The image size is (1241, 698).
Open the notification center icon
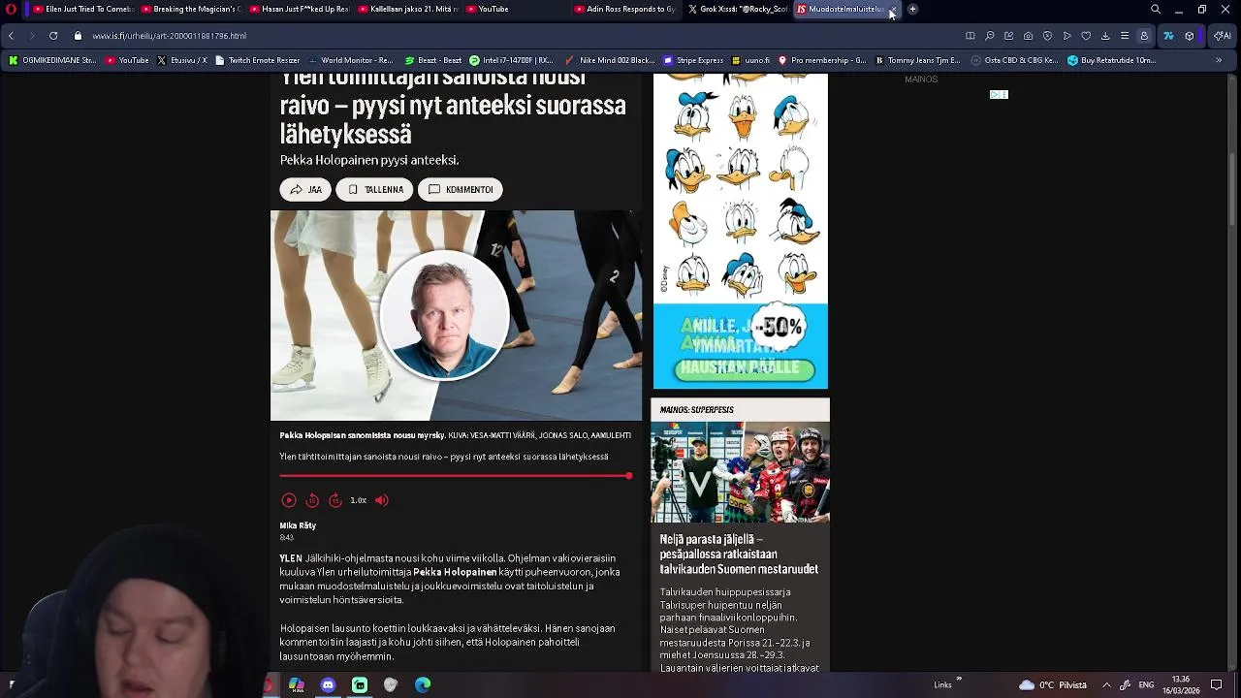coord(1217,684)
